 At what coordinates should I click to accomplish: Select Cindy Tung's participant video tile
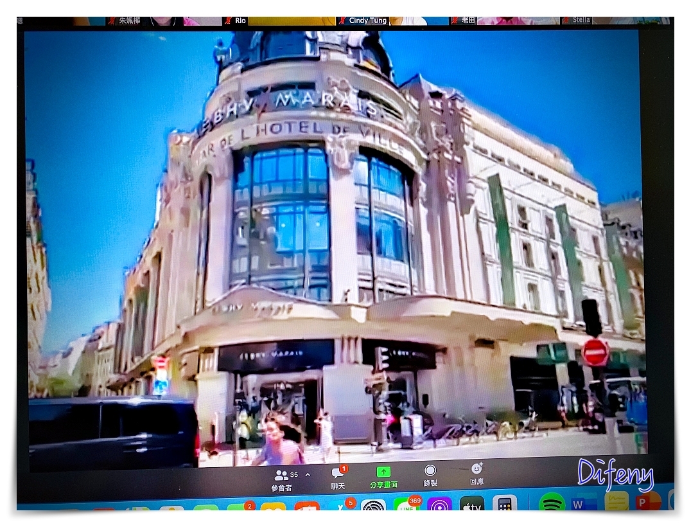point(392,21)
